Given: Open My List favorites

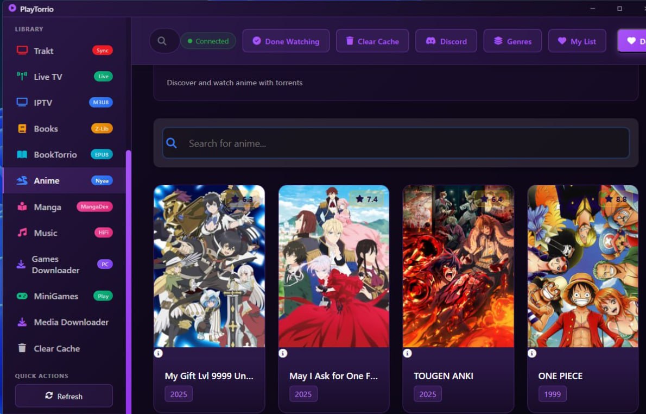Looking at the screenshot, I should coord(577,41).
